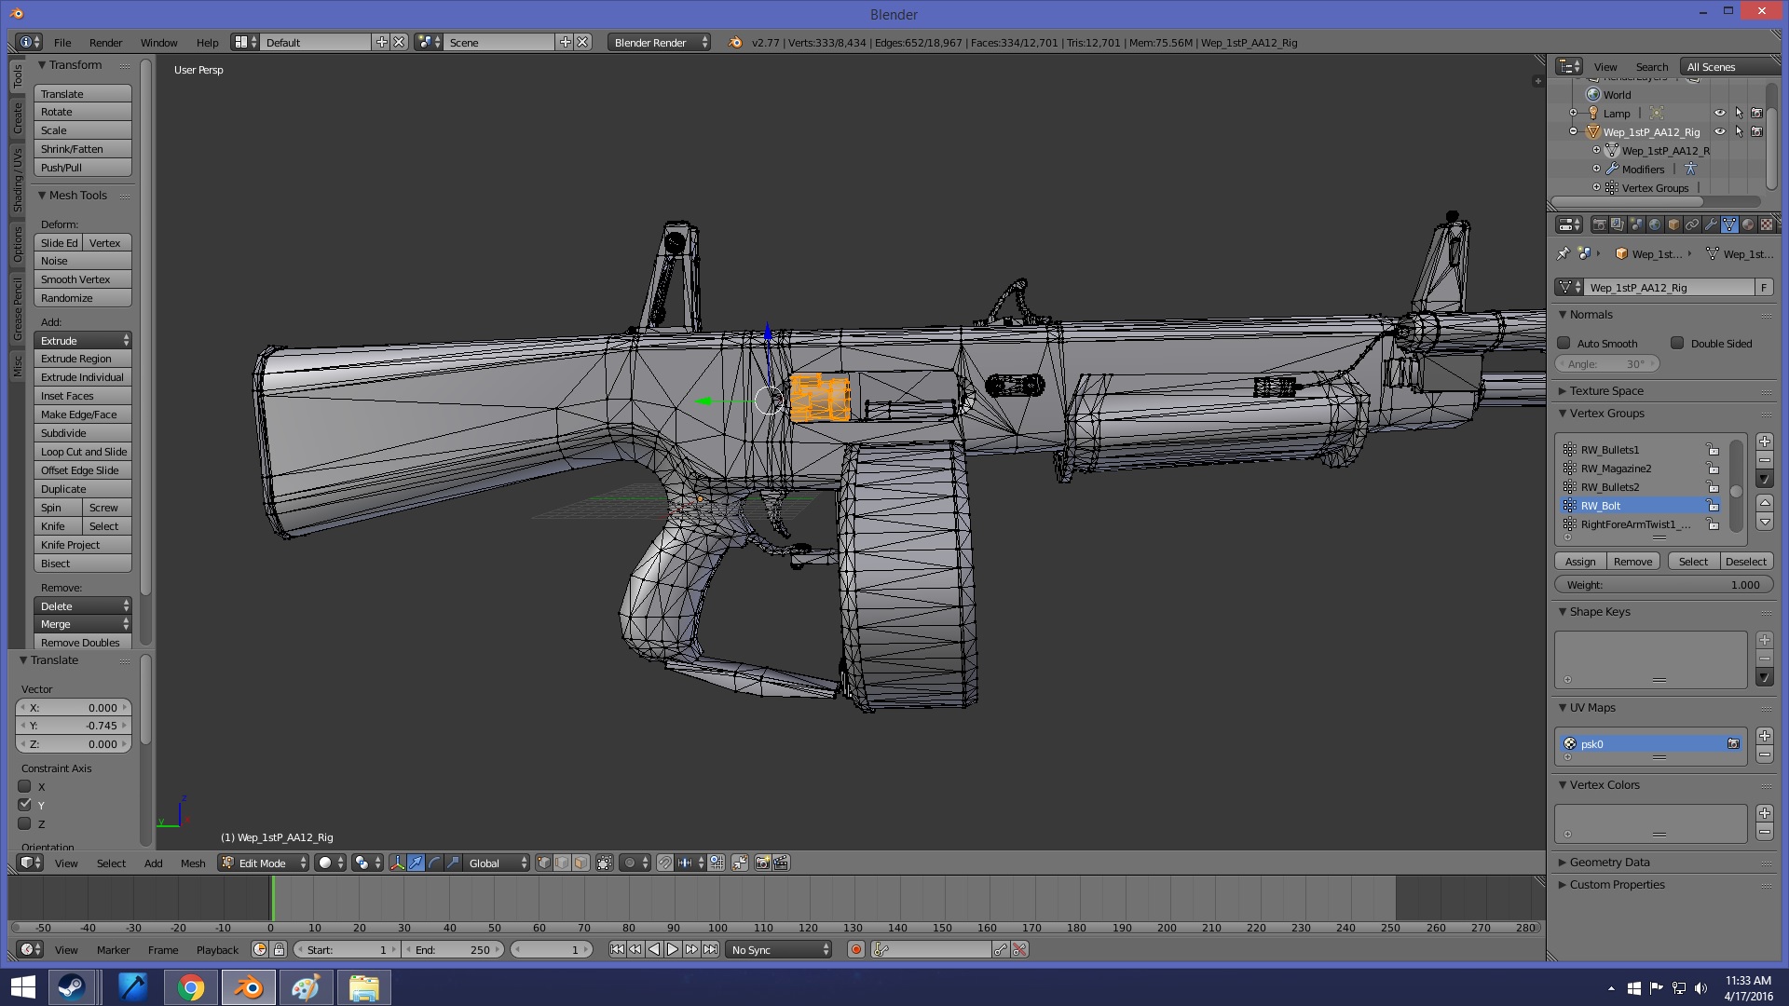This screenshot has height=1006, width=1789.
Task: Click the limit selection to visible icon
Action: click(x=604, y=863)
